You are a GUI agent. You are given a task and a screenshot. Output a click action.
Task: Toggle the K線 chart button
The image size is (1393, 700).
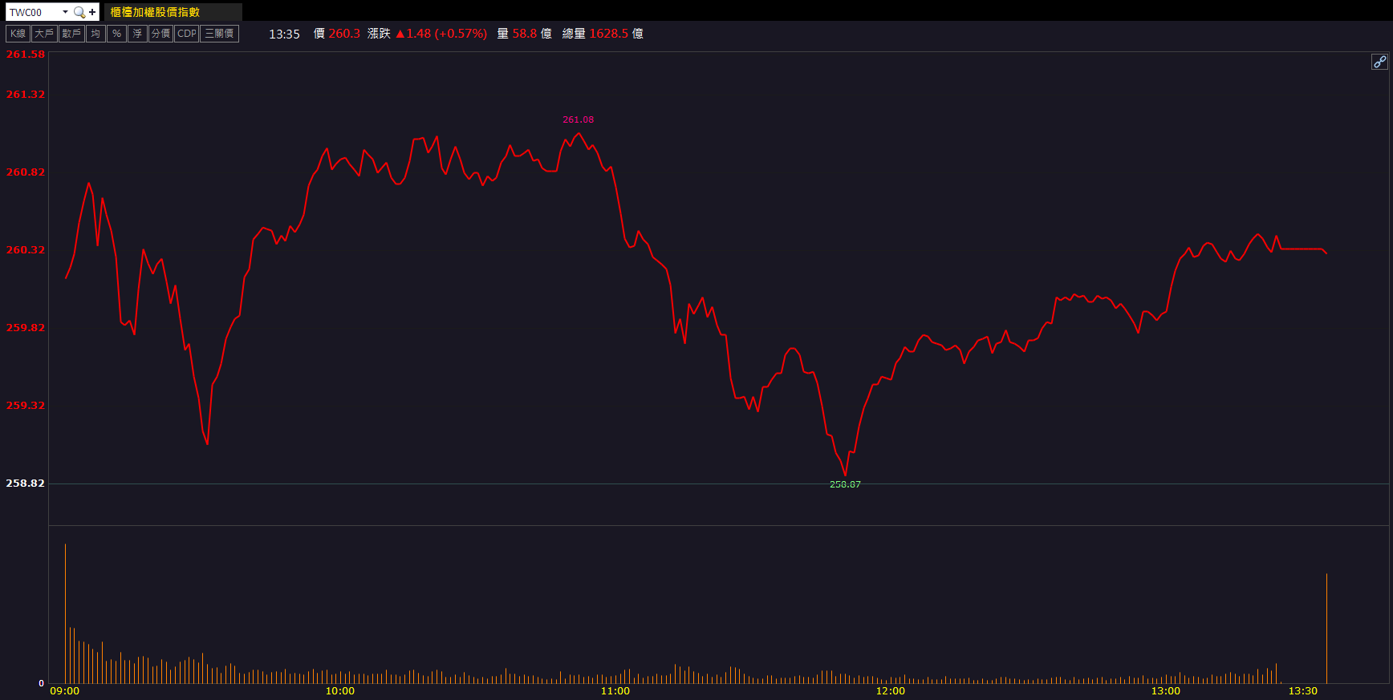pyautogui.click(x=18, y=34)
